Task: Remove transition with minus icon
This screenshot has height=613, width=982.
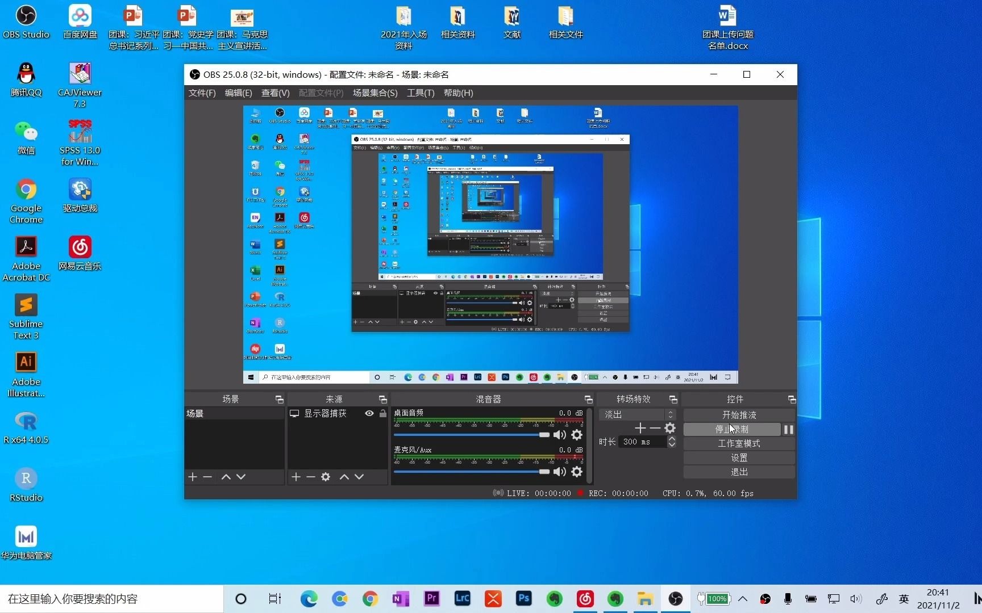Action: click(x=655, y=428)
